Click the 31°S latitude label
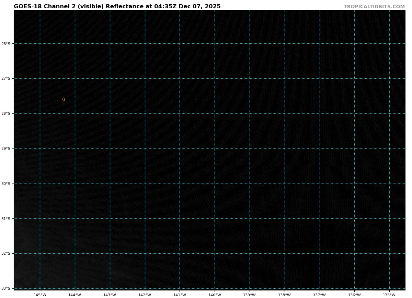This screenshot has height=298, width=412. [x=6, y=219]
